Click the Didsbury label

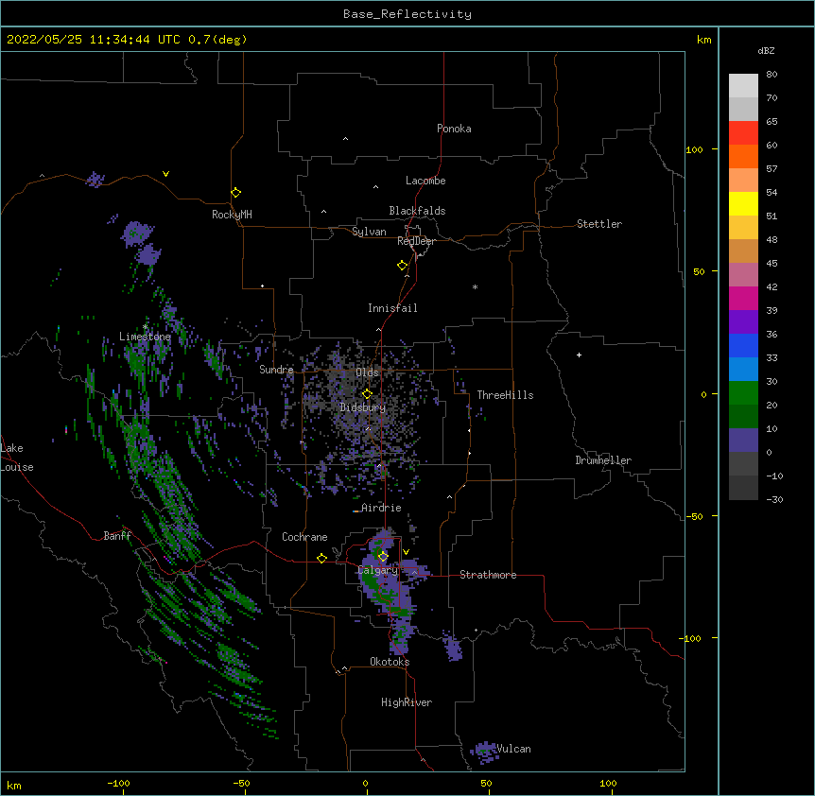point(363,407)
